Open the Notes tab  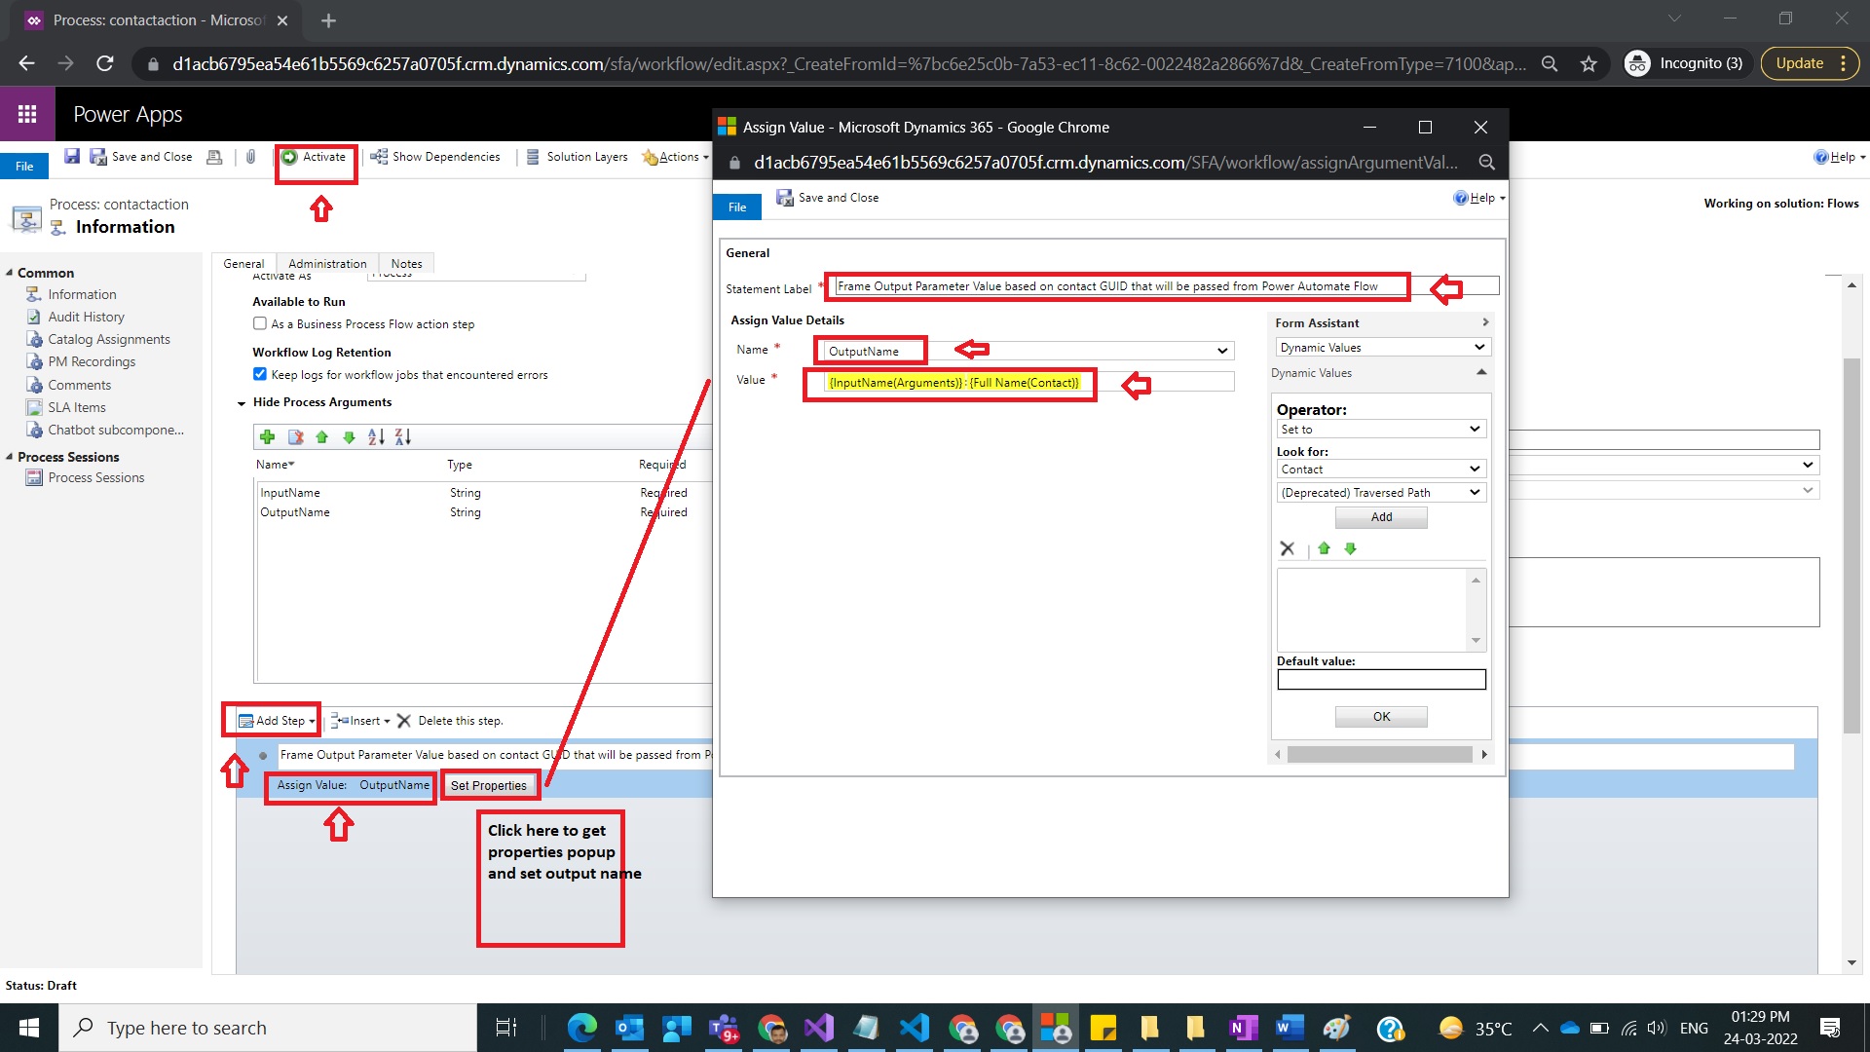click(x=406, y=263)
